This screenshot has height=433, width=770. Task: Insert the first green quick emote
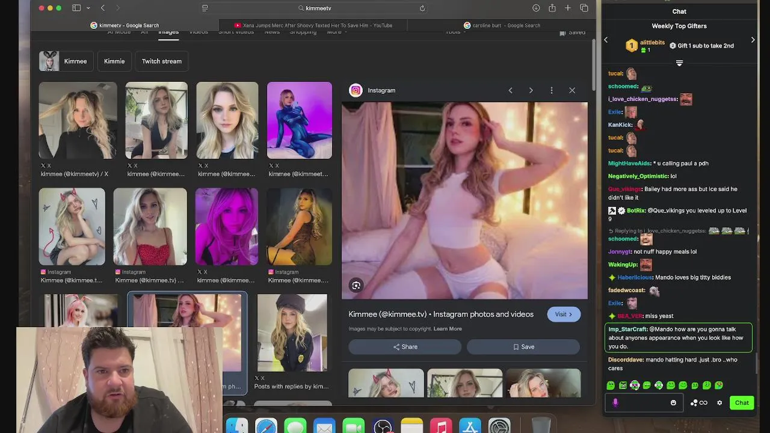coord(611,385)
